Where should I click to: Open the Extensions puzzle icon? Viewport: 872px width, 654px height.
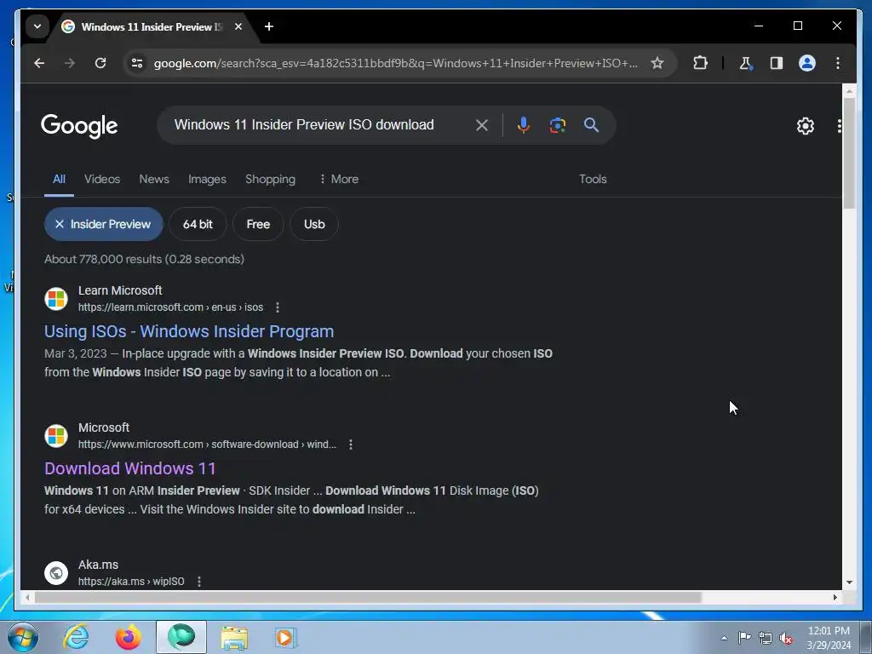pyautogui.click(x=700, y=63)
